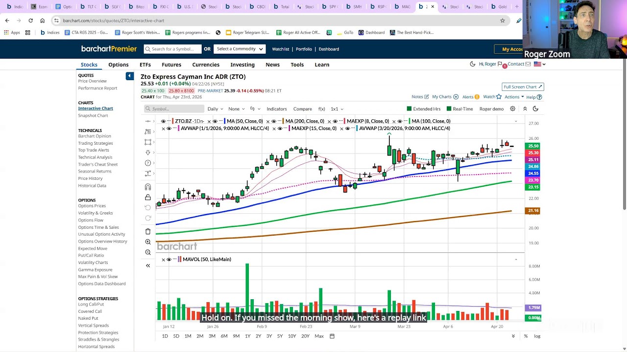Open the Actions dropdown
Image resolution: width=627 pixels, height=352 pixels.
[514, 97]
